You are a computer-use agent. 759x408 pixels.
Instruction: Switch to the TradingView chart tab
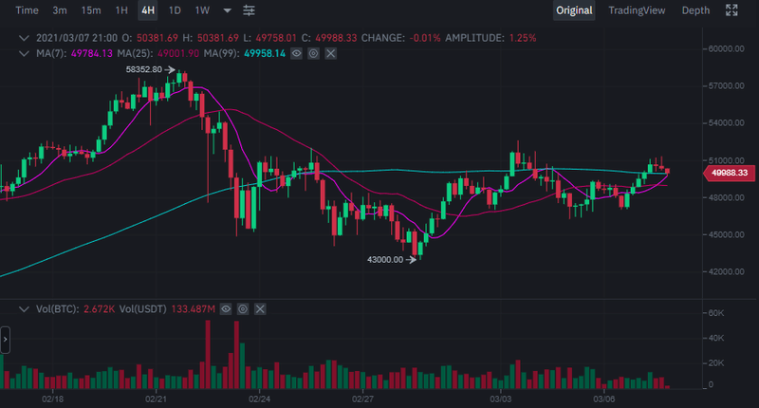[x=638, y=10]
